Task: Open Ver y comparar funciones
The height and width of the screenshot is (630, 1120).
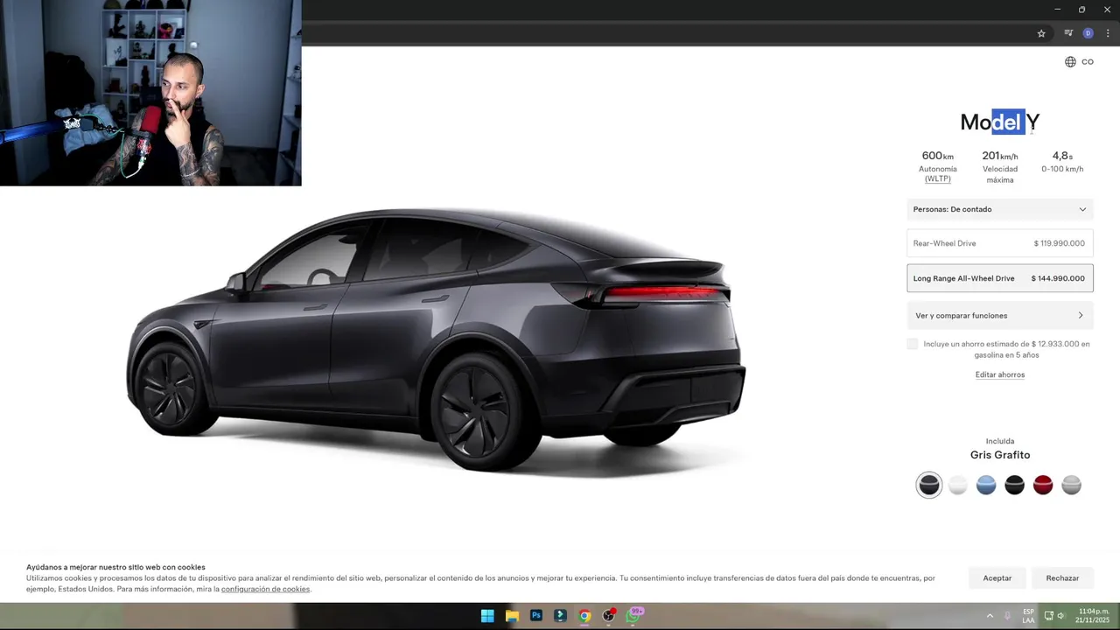Action: (x=999, y=316)
